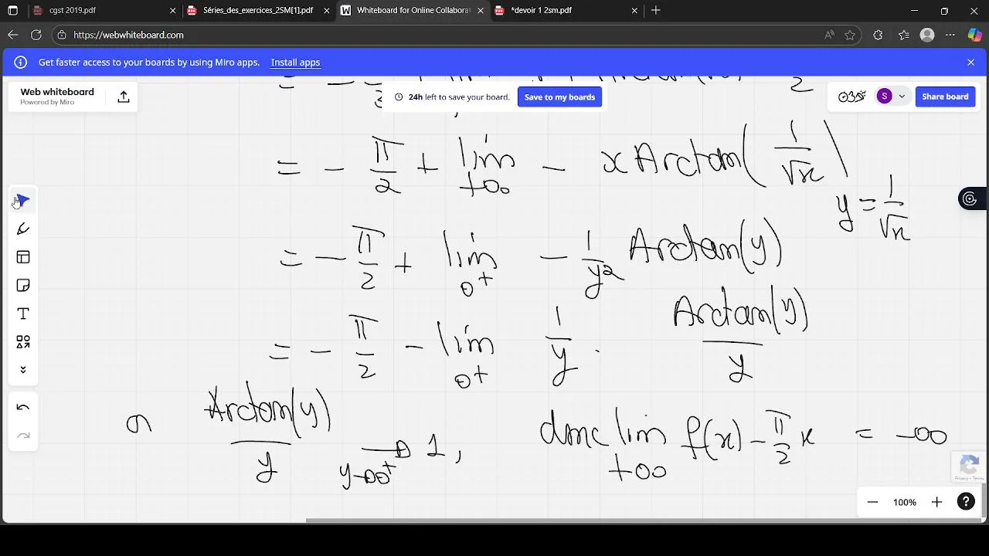The height and width of the screenshot is (556, 989).
Task: Close the cgst 2019.pdf tab
Action: tap(172, 10)
